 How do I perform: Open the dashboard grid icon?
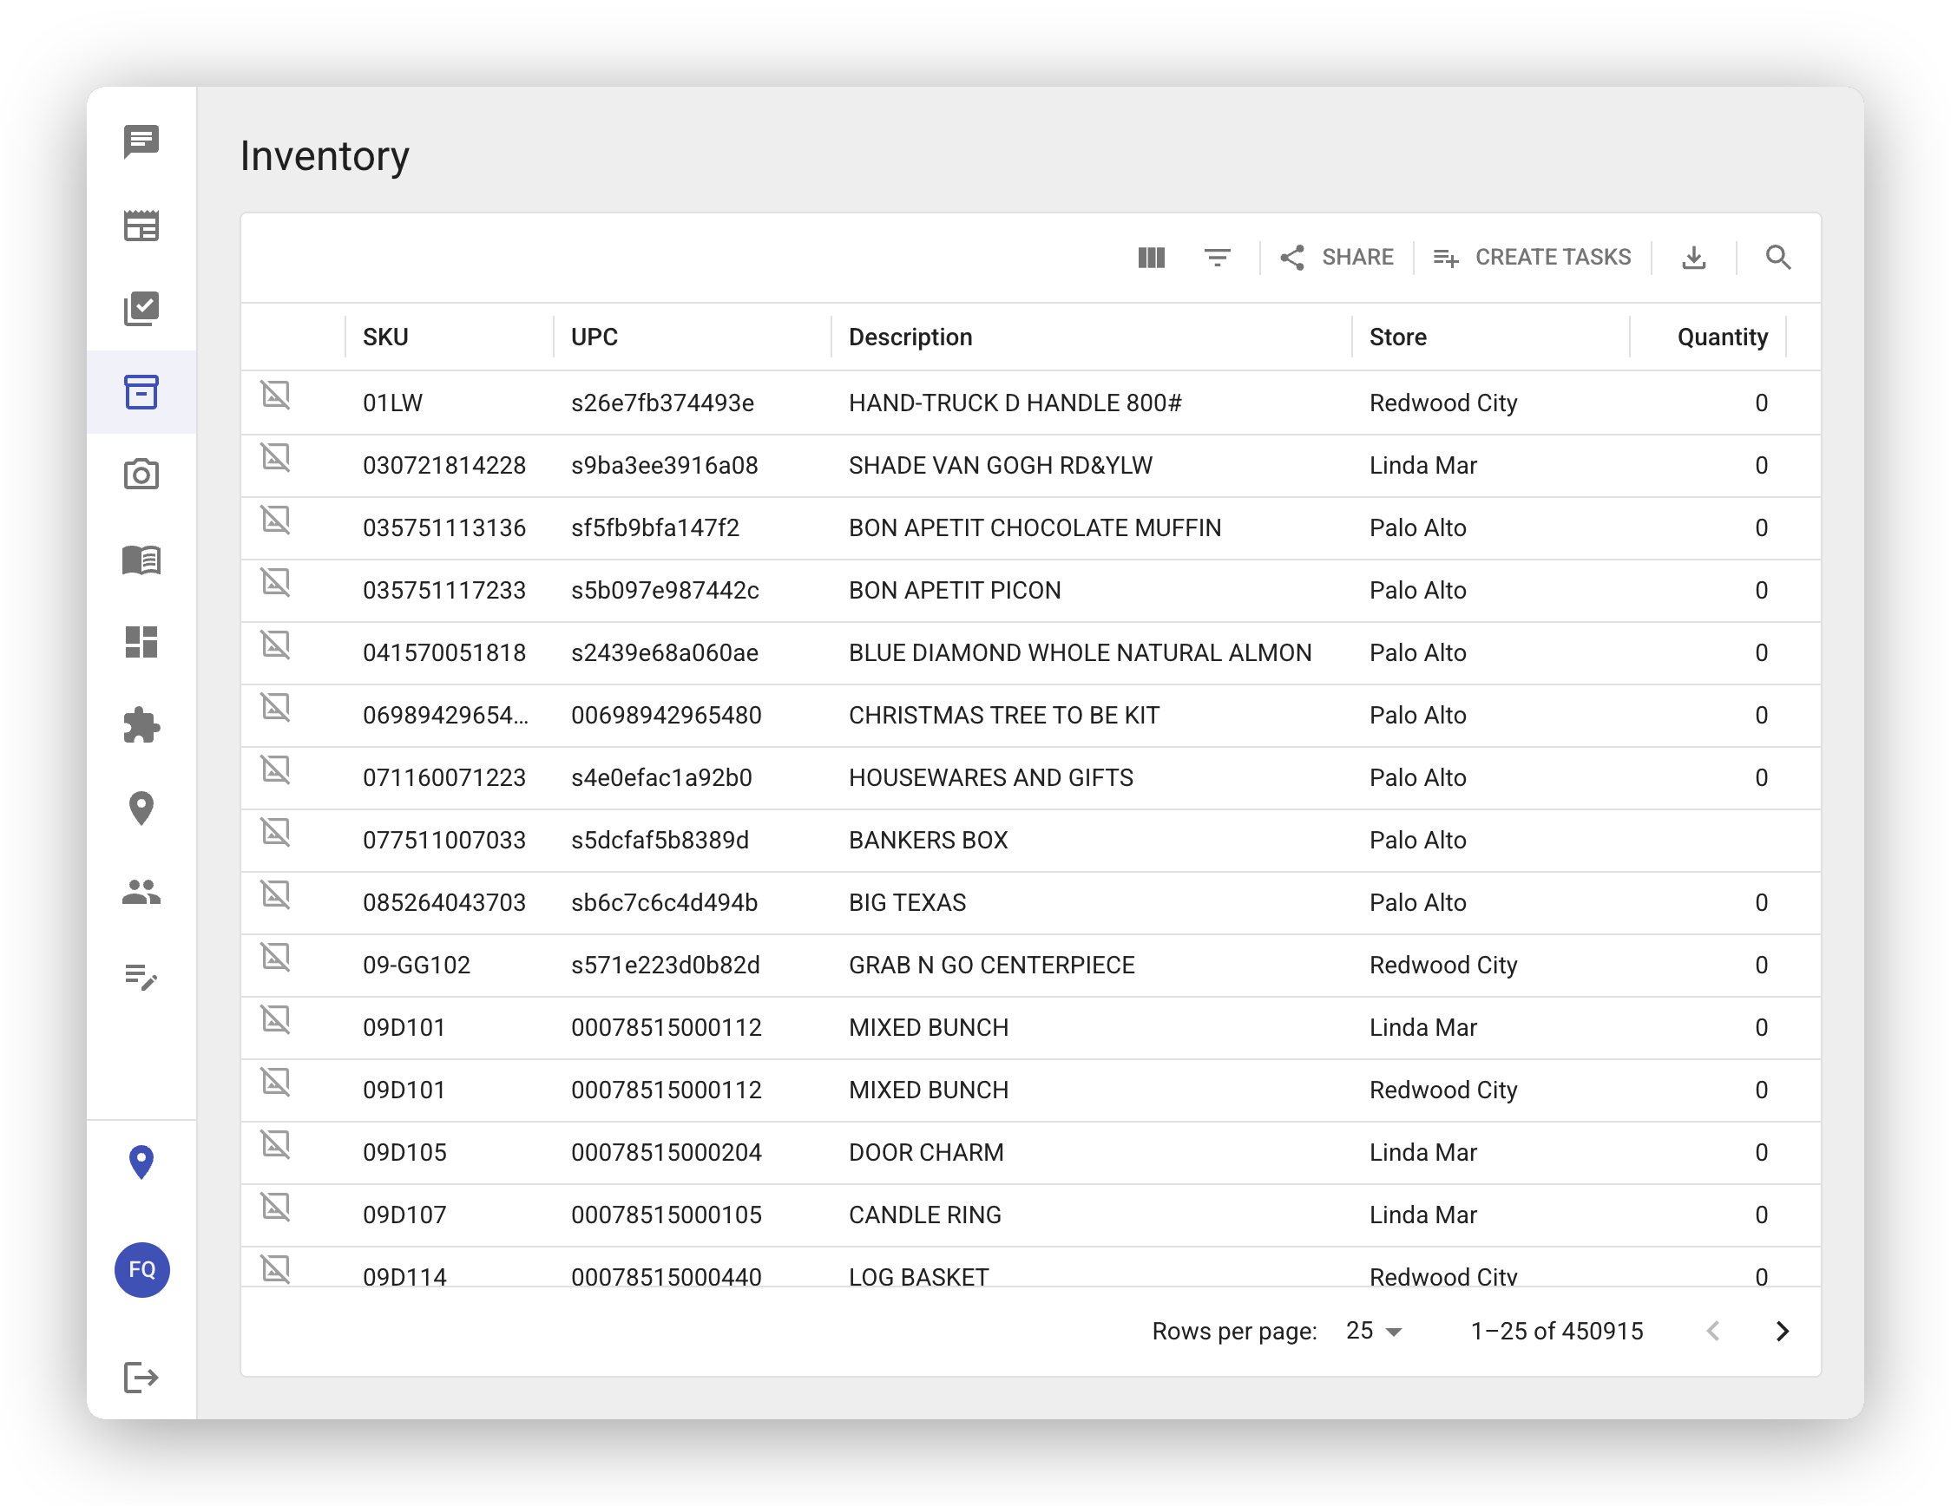point(141,643)
